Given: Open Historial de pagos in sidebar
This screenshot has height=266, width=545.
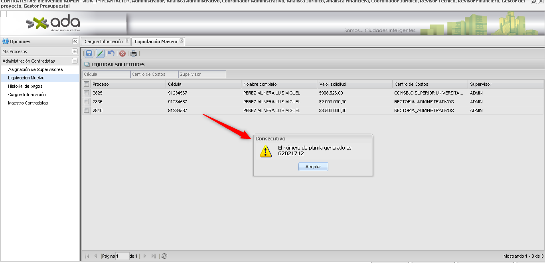Looking at the screenshot, I should [25, 86].
